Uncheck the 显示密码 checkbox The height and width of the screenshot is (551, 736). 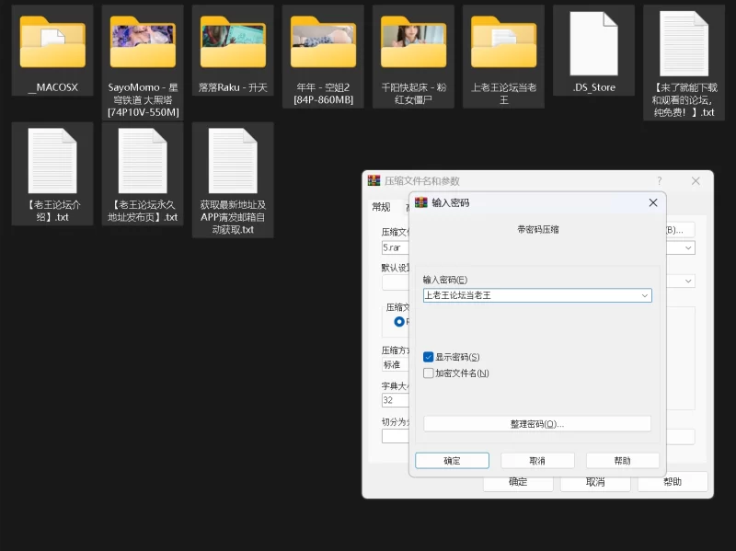(x=429, y=357)
